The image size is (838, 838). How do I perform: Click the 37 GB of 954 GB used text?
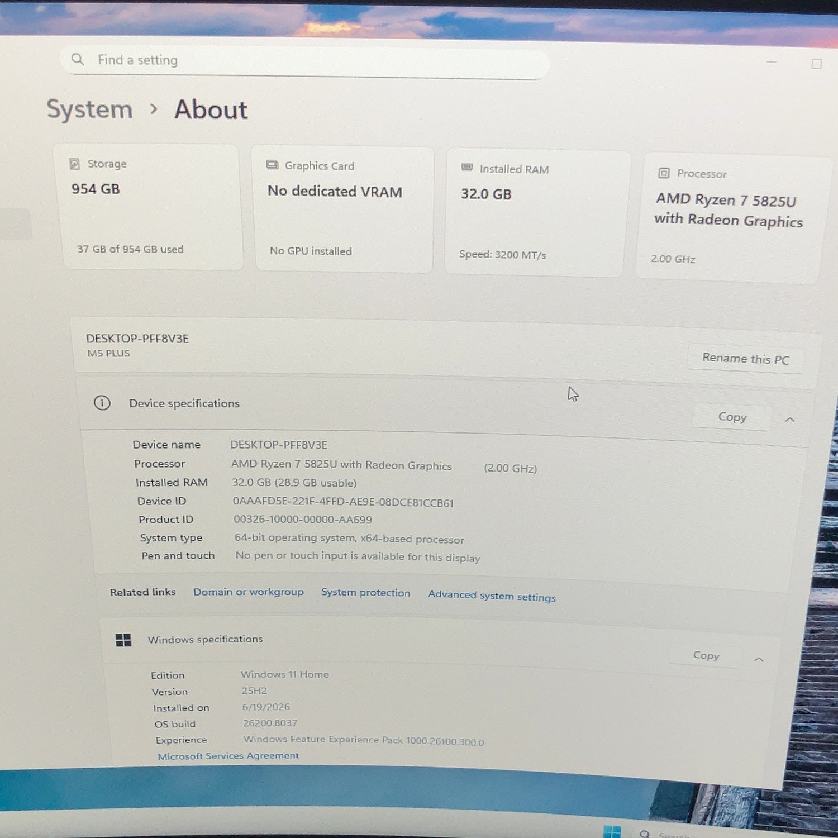[x=130, y=249]
